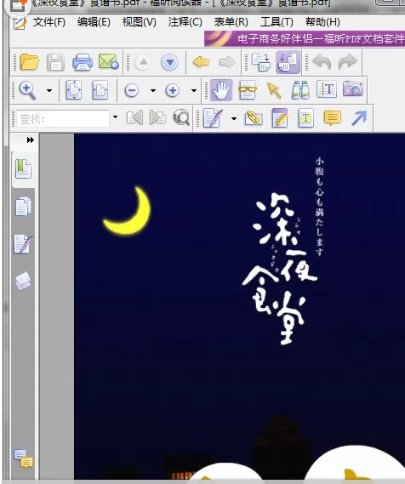Click the Redo arrow icon
Viewport: 405px width, 484px height.
[x=348, y=62]
